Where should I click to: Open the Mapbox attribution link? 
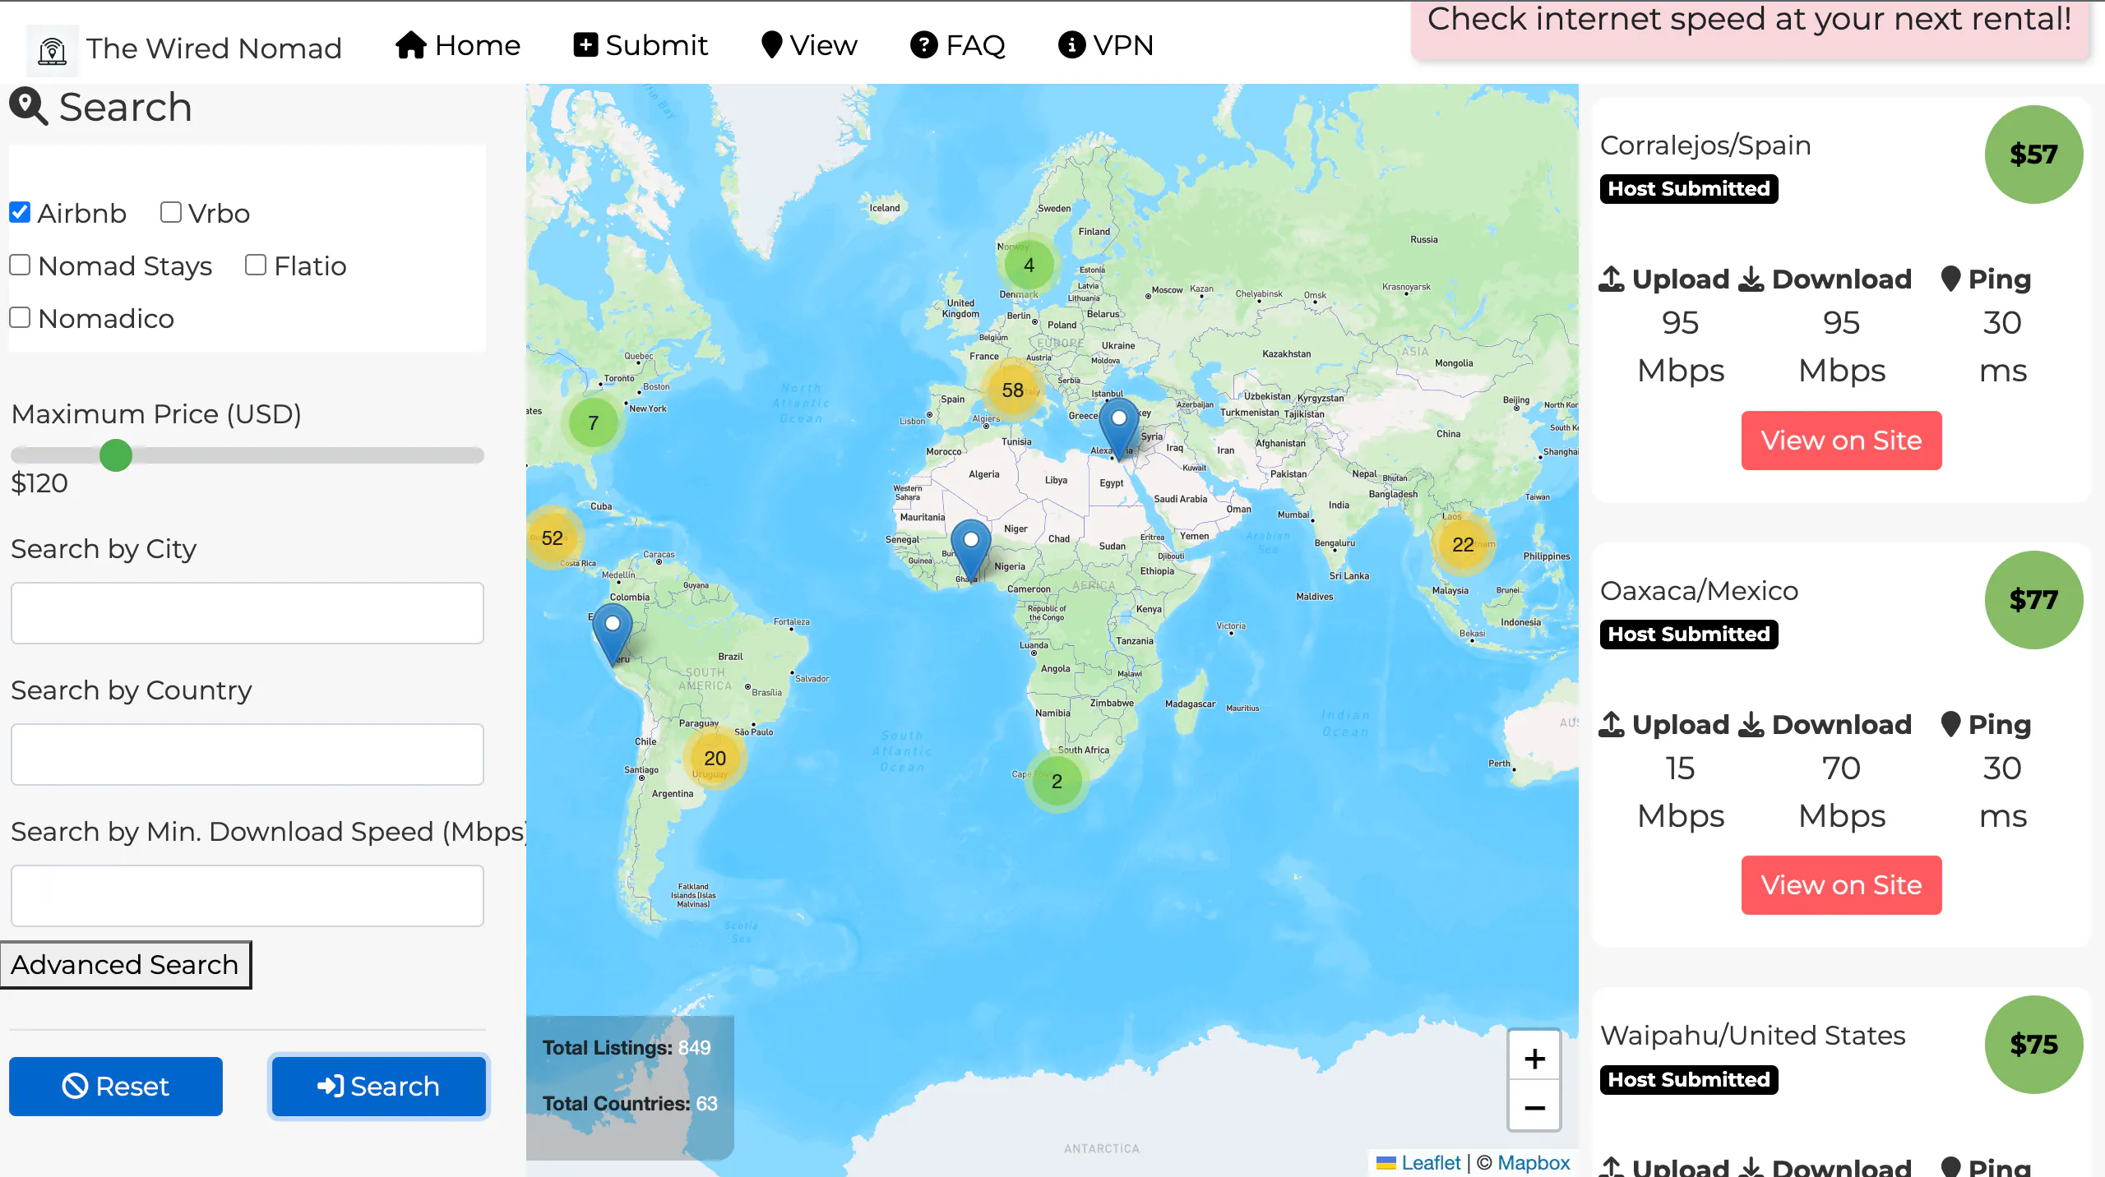point(1534,1163)
